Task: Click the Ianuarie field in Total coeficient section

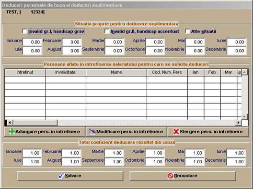Action: coord(32,153)
